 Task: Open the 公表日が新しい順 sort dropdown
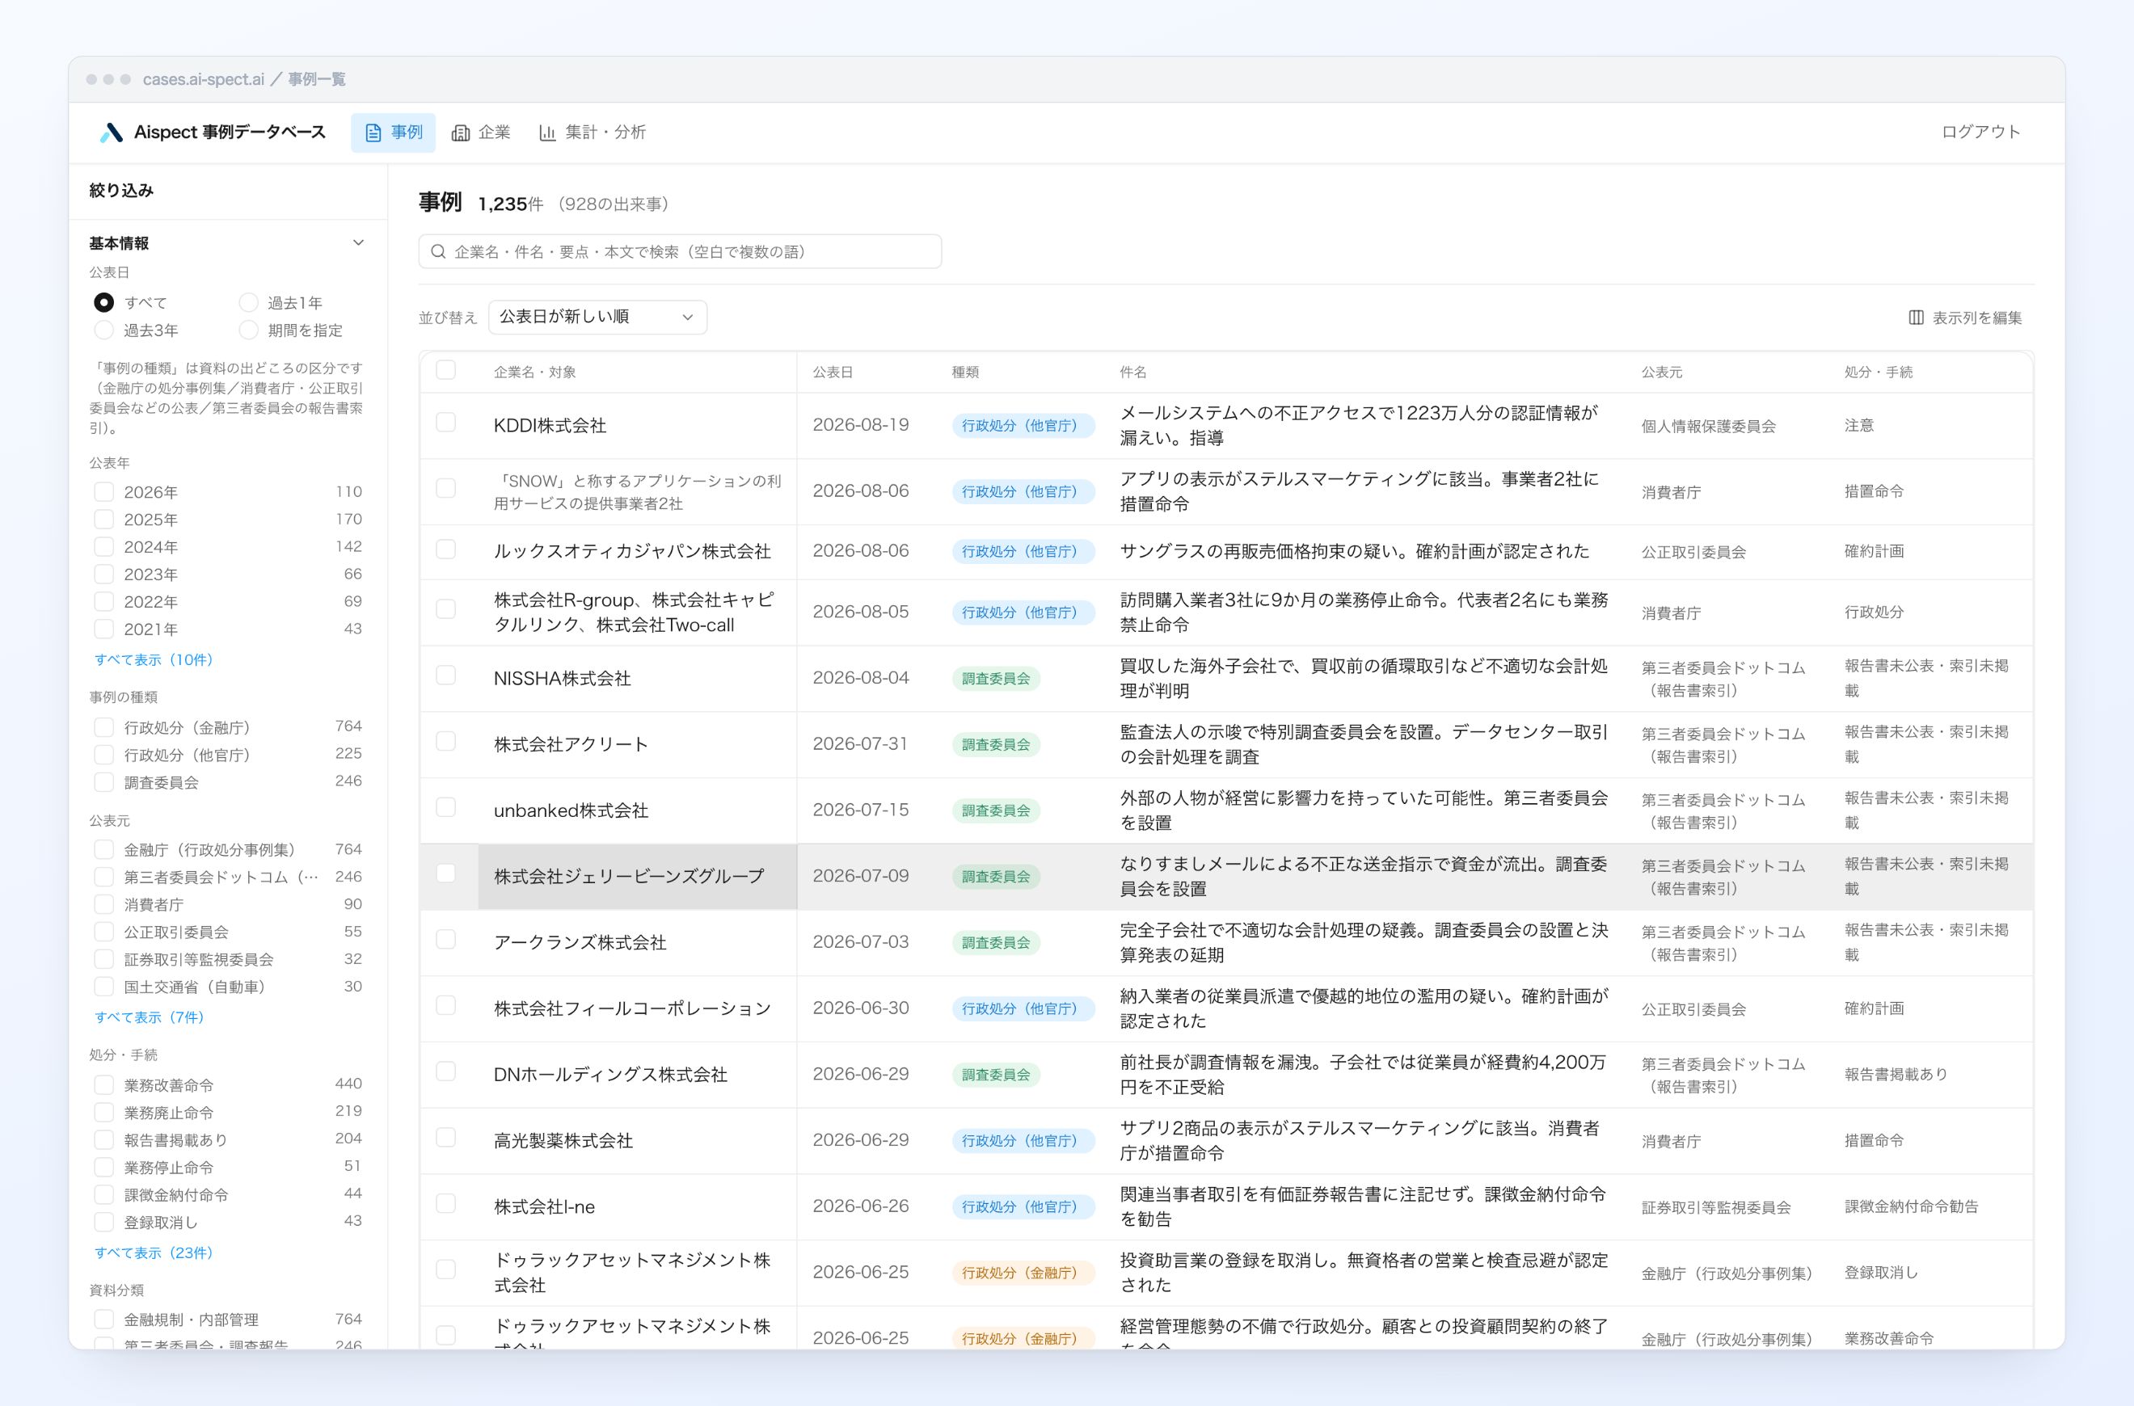pos(597,318)
